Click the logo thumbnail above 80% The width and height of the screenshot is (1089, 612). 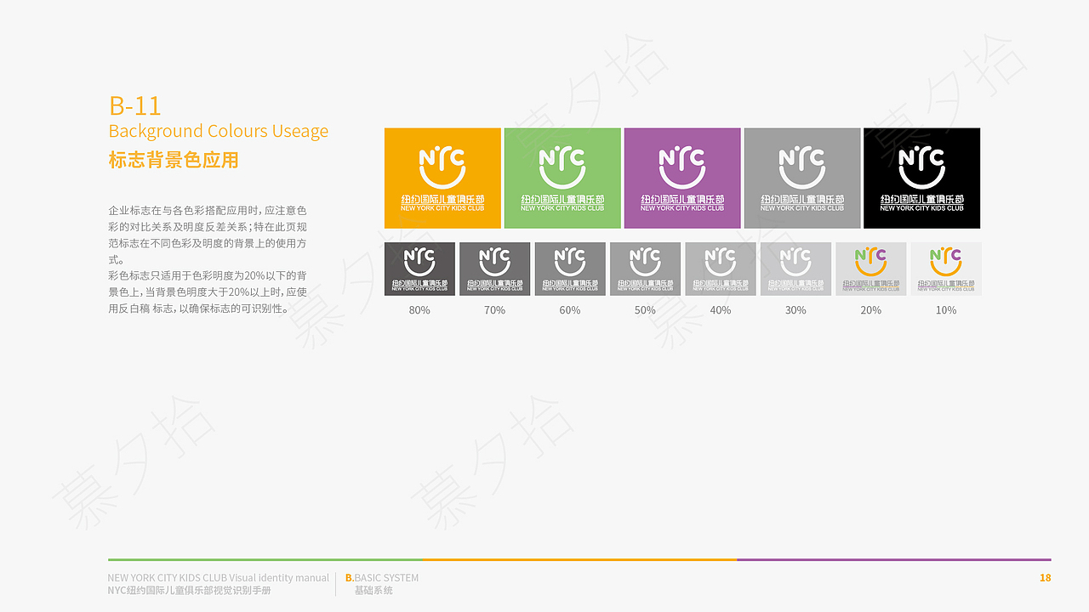(x=419, y=269)
